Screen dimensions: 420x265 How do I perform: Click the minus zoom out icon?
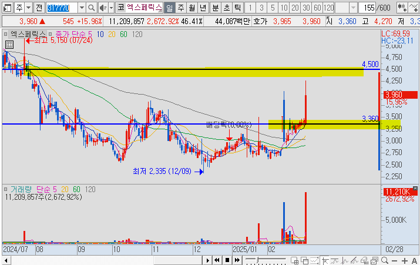pos(394,260)
